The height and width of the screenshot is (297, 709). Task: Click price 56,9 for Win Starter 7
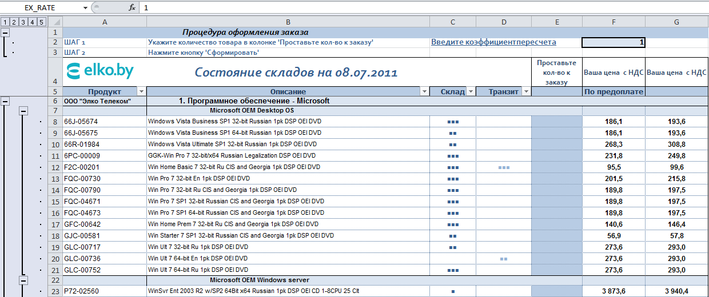pyautogui.click(x=614, y=236)
